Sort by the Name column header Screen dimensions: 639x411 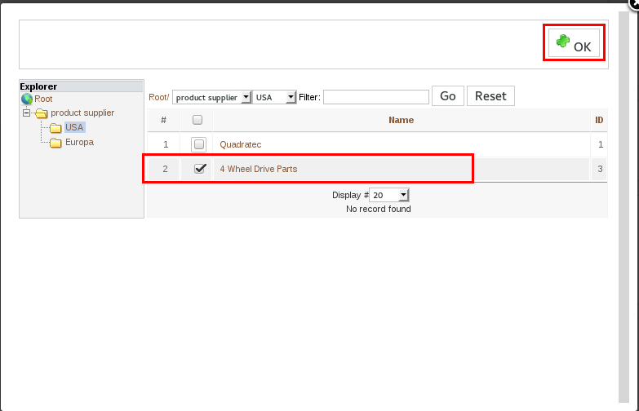click(x=401, y=120)
